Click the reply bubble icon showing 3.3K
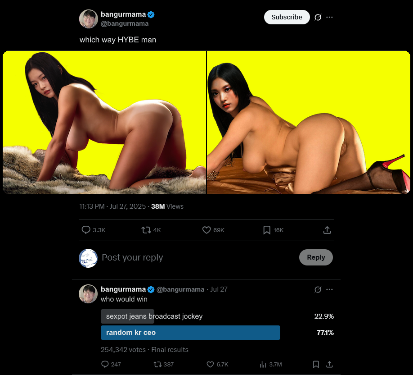 click(86, 230)
